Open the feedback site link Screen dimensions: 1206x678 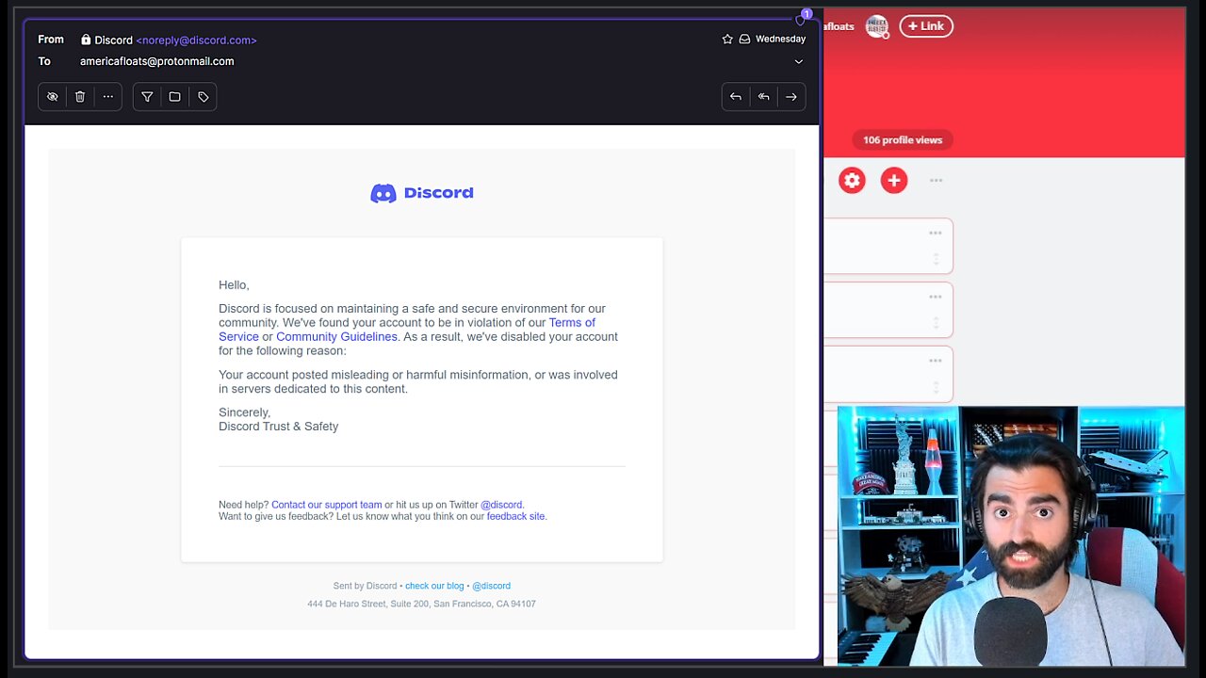515,516
